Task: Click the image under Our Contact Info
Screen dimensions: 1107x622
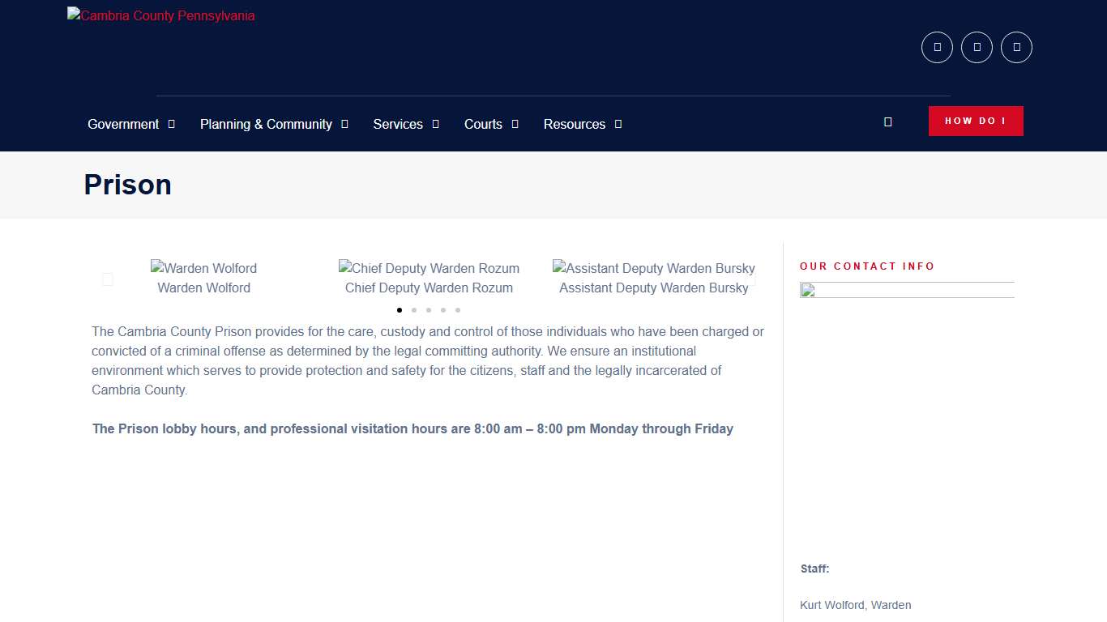Action: 906,291
